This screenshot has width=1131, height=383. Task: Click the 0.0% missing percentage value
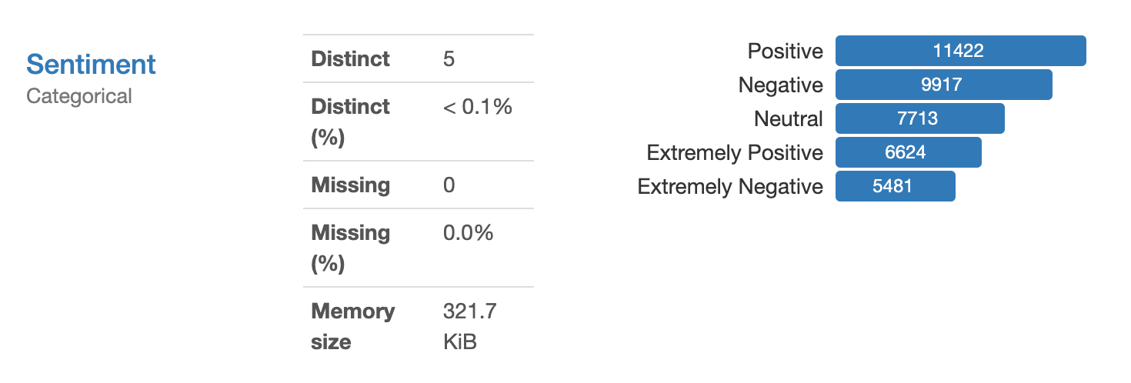pos(468,232)
